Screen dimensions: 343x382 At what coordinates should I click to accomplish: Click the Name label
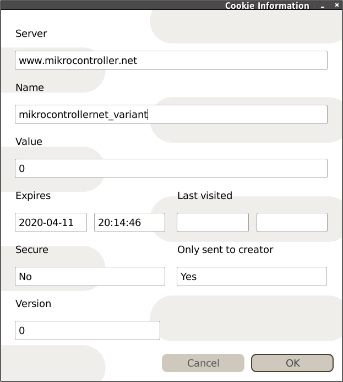30,88
